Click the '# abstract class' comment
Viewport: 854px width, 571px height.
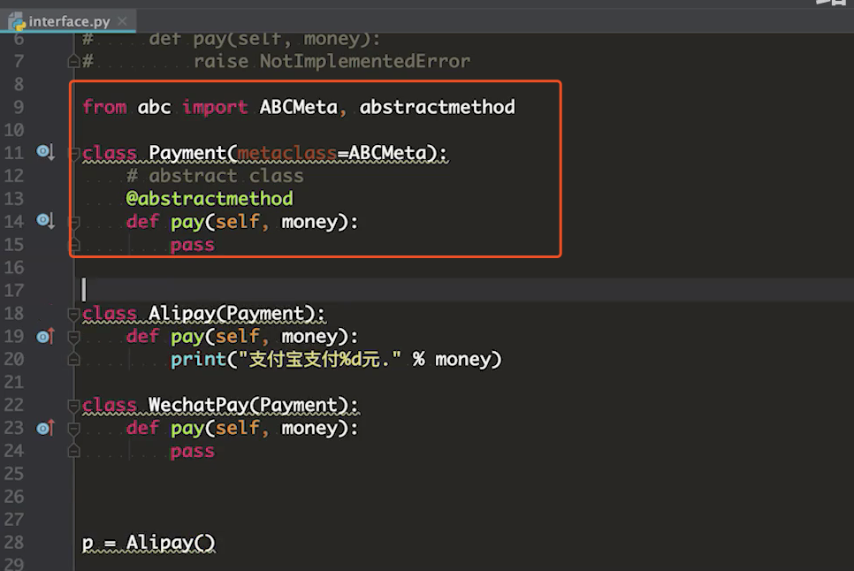(215, 176)
